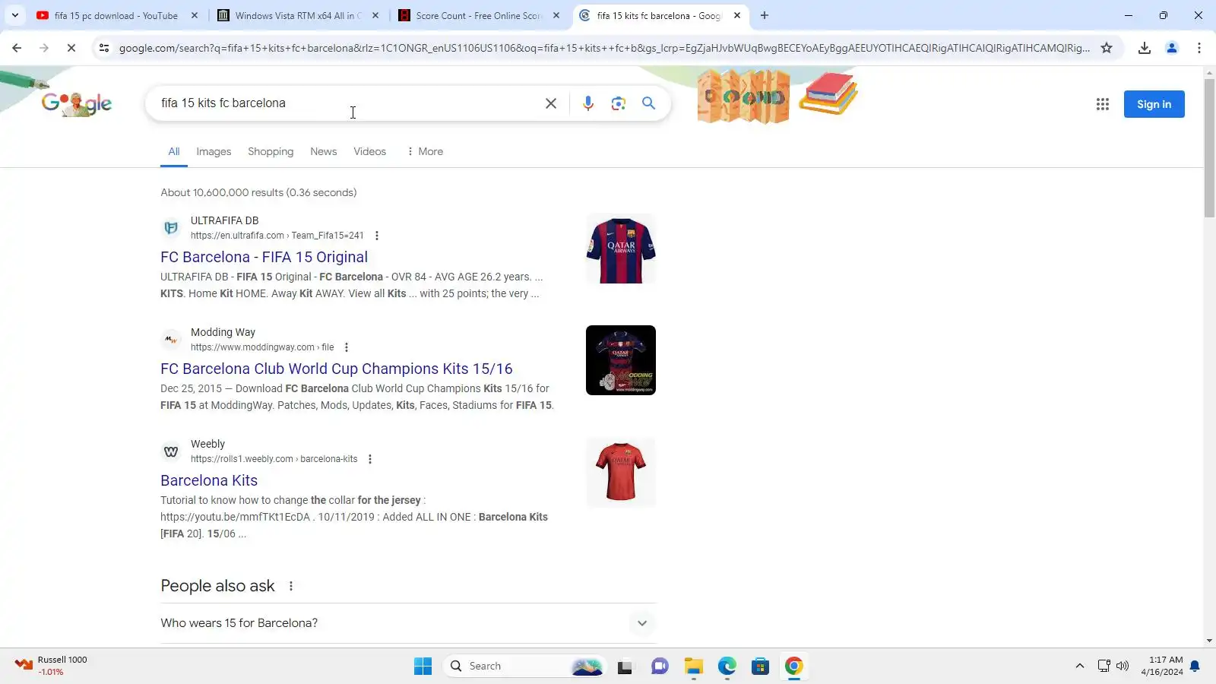
Task: Go back to previous page
Action: (17, 48)
